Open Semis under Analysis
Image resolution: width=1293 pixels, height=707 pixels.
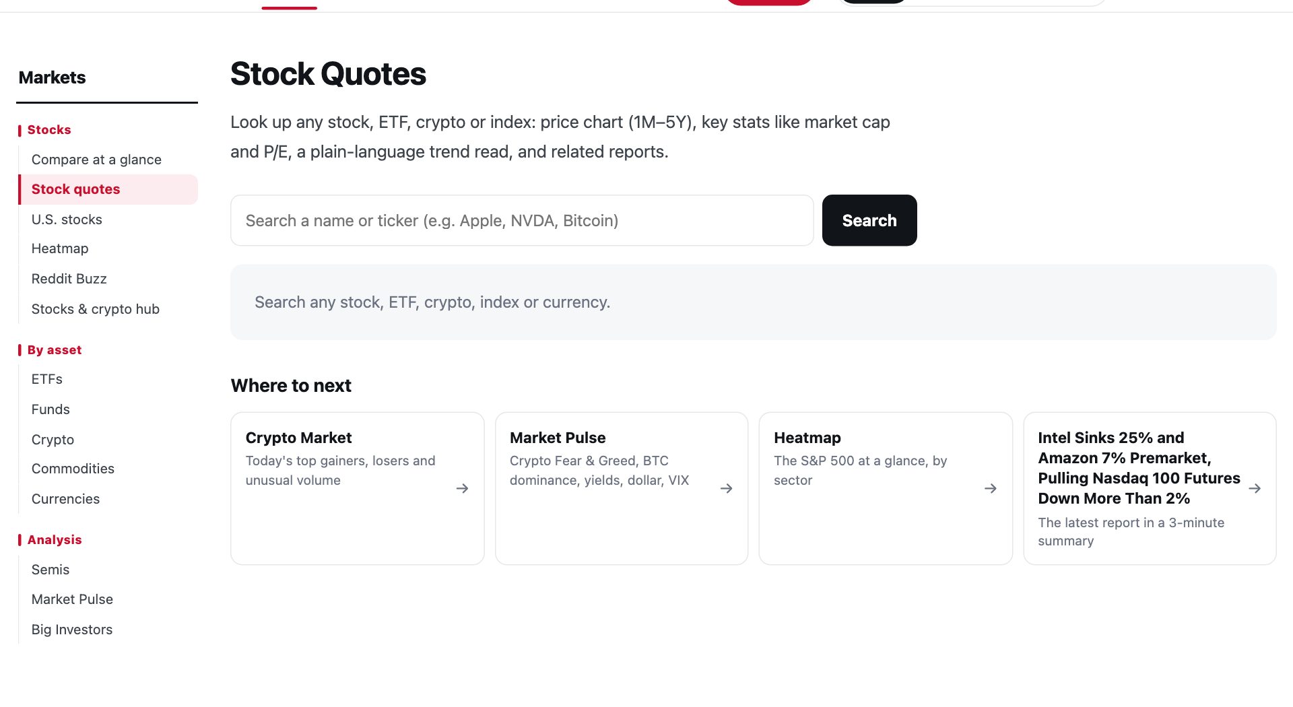click(x=51, y=570)
